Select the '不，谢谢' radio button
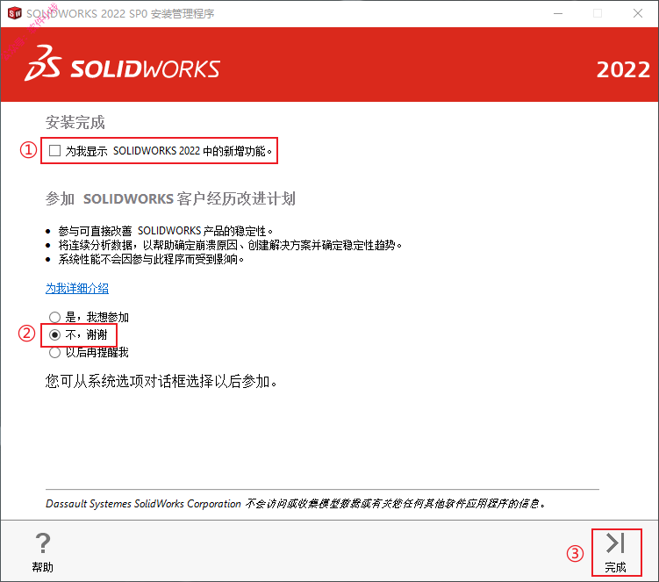 click(x=54, y=334)
